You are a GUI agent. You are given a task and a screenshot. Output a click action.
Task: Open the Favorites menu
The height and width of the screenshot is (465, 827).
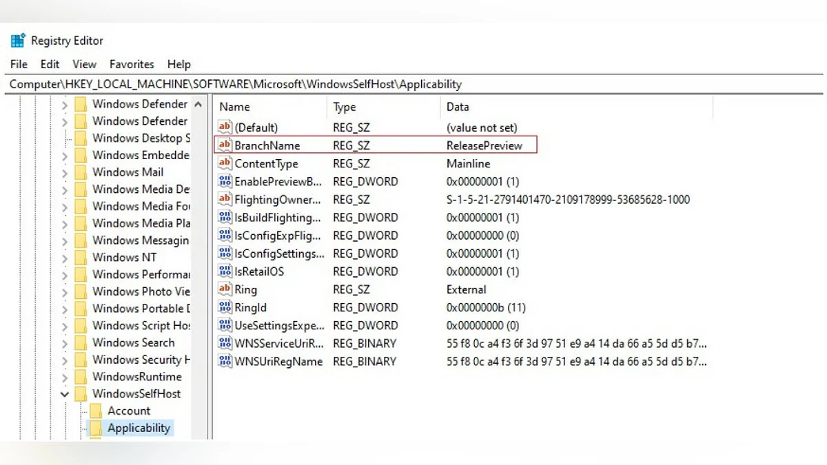(x=132, y=64)
